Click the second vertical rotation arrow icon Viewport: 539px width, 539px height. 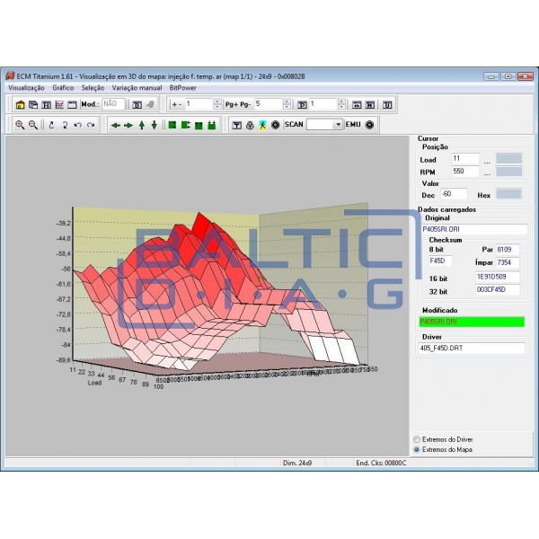[65, 125]
